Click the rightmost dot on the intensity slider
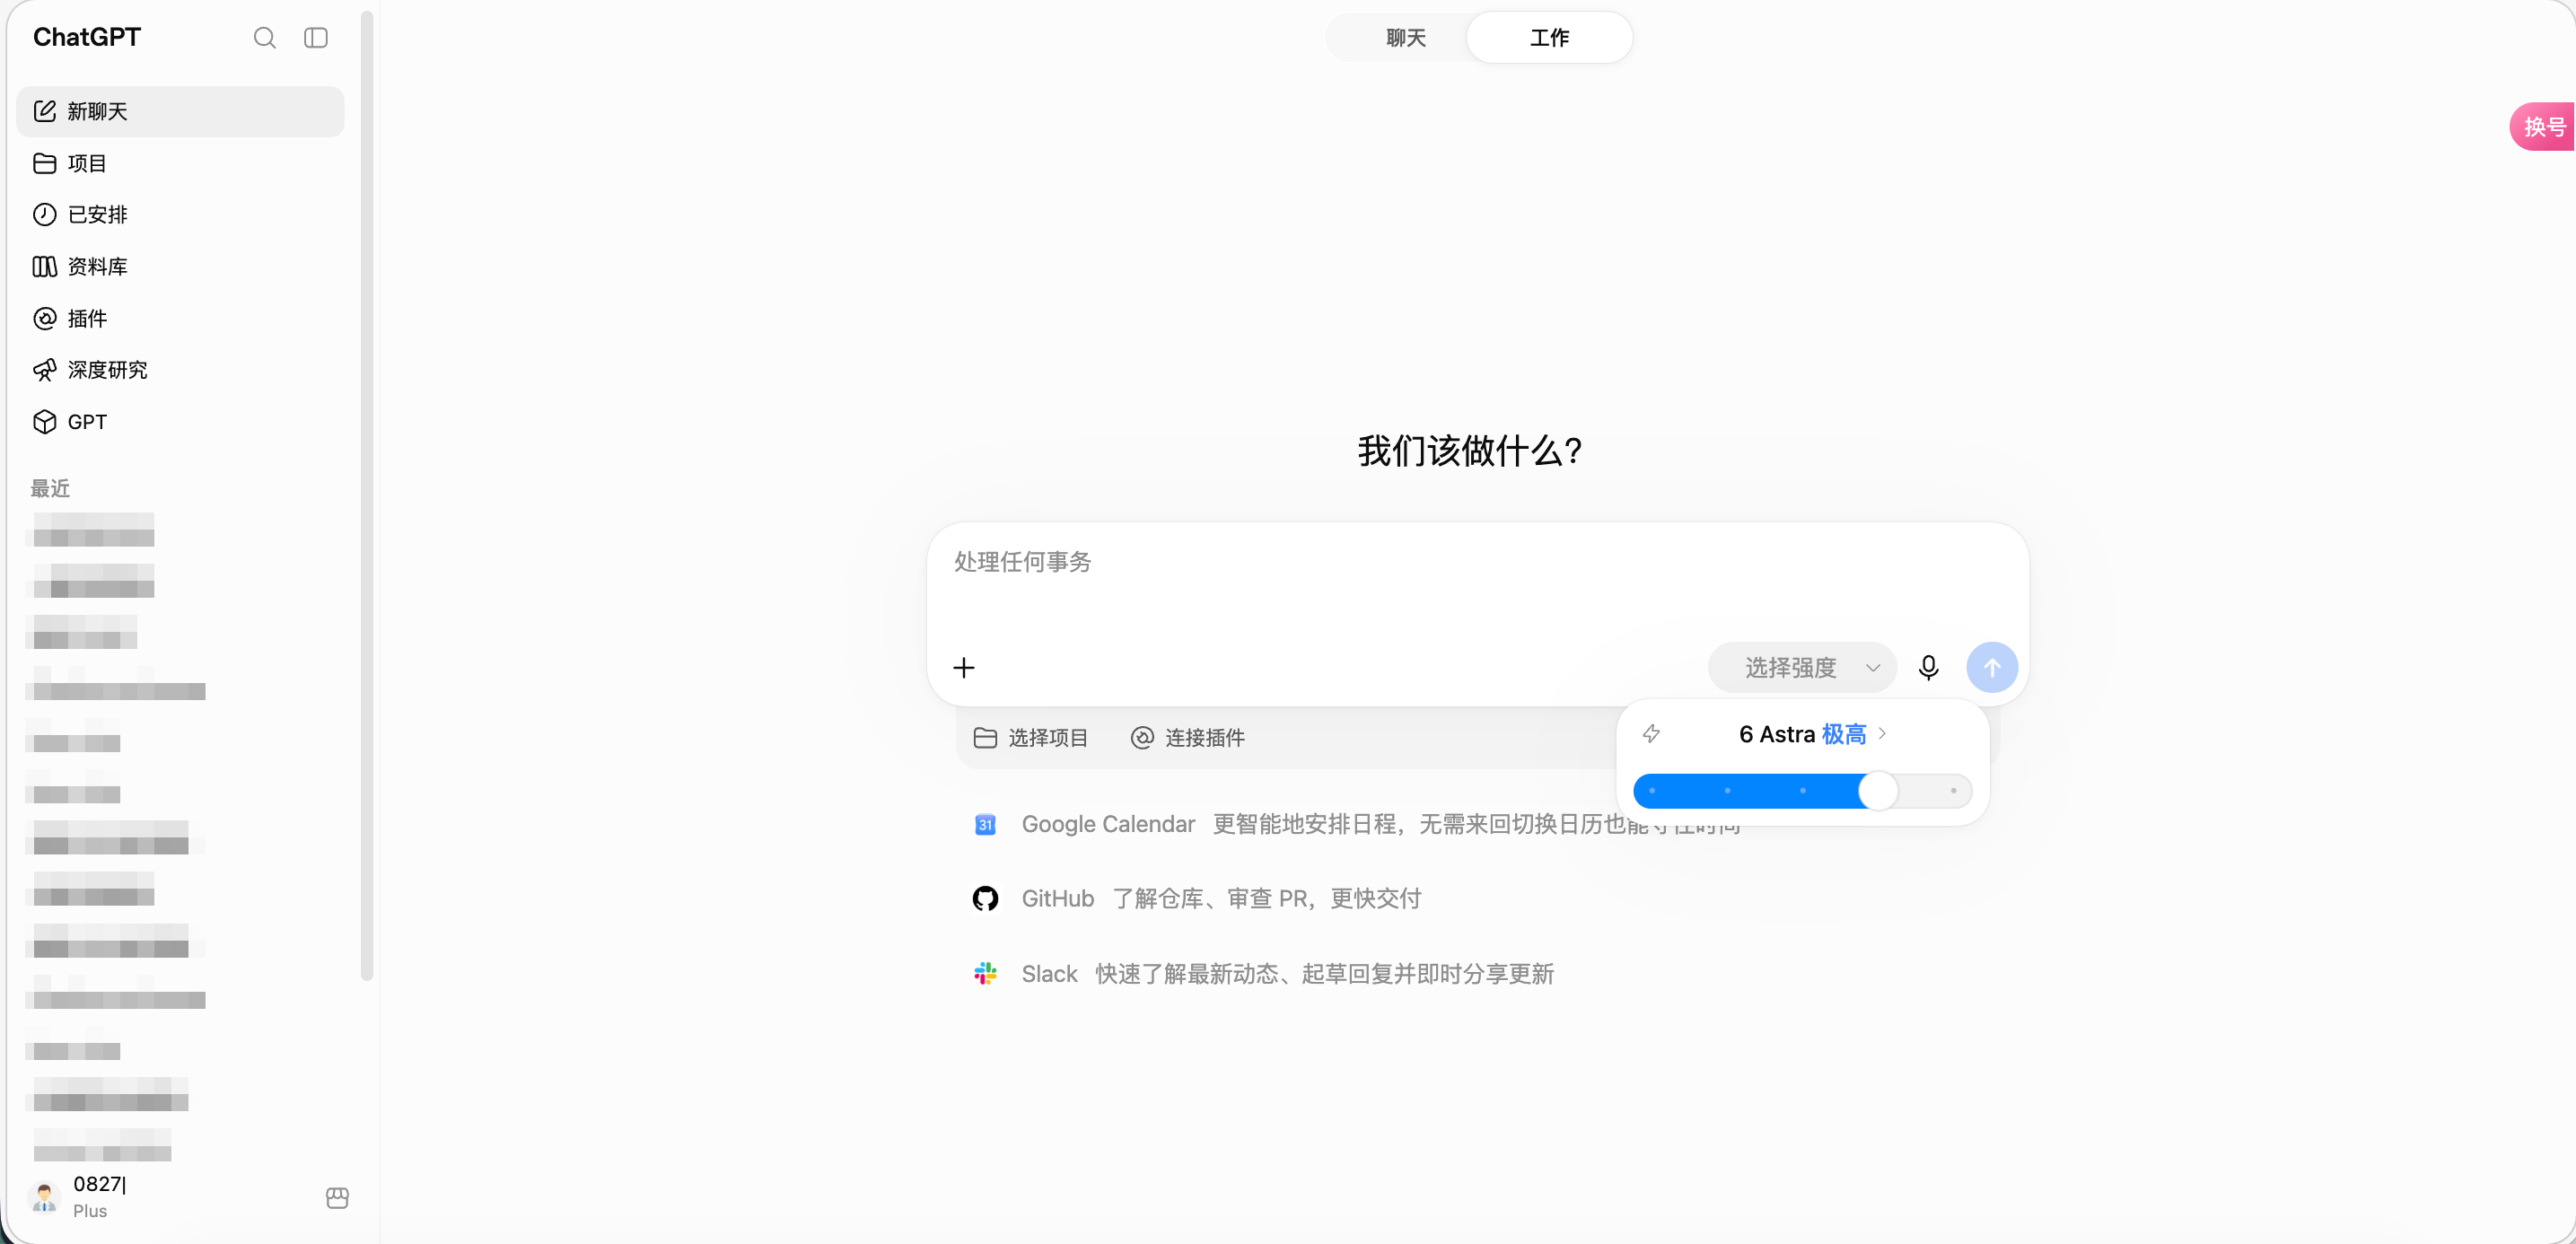The width and height of the screenshot is (2576, 1244). point(1953,791)
